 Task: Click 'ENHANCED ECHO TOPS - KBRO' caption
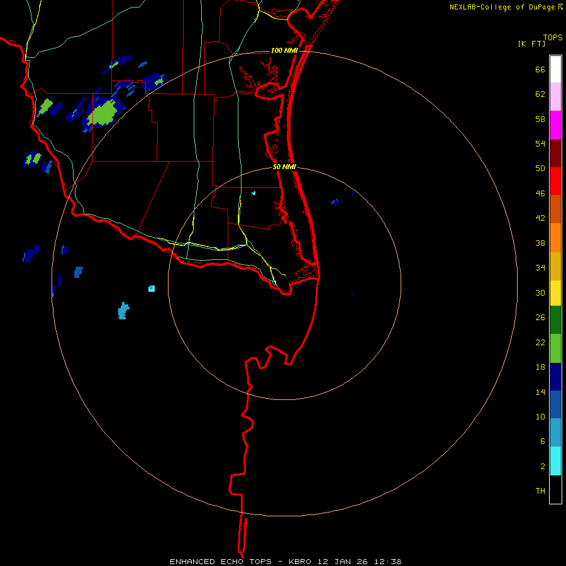coord(240,562)
